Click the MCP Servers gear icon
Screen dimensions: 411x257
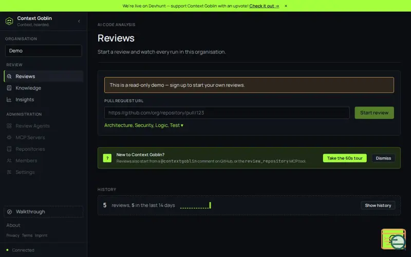[9, 137]
